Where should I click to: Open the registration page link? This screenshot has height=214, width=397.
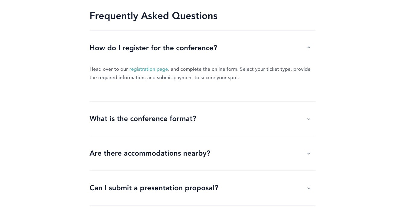(x=148, y=69)
